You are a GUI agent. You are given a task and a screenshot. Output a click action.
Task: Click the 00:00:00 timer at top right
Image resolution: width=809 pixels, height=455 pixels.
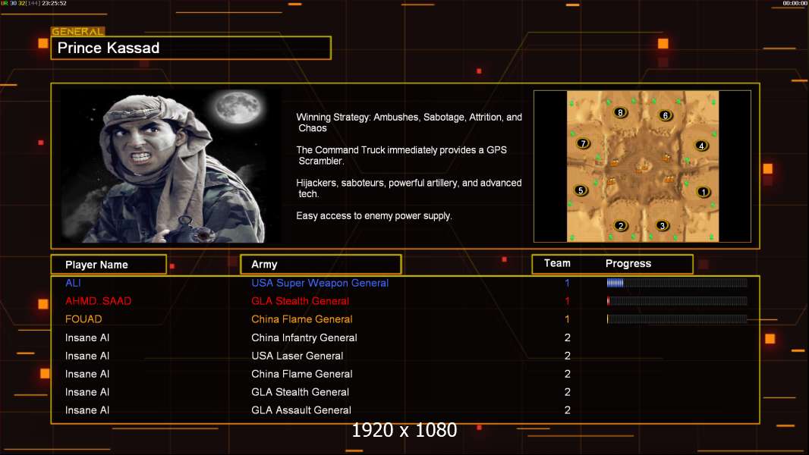point(795,3)
